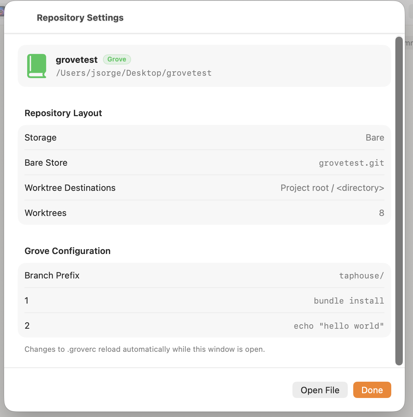Screen dimensions: 413x417
Task: Click the Worktrees count row
Action: 204,213
